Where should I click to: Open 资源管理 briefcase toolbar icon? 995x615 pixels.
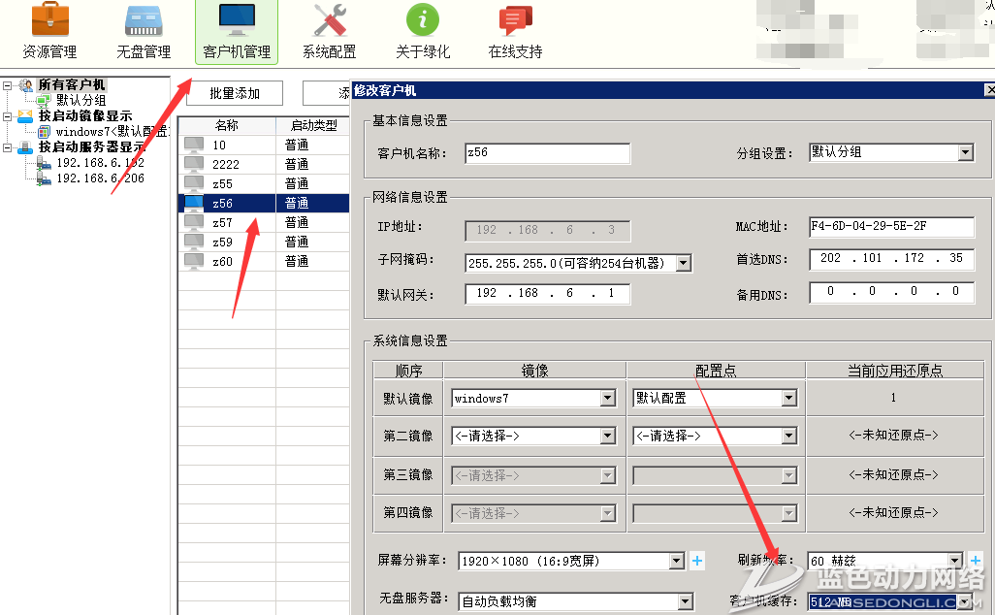[49, 21]
